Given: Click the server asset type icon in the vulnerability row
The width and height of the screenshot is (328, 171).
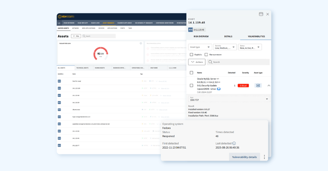Looking at the screenshot, I should coord(258,85).
